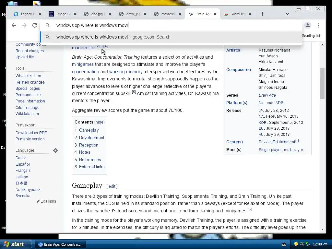Screen dimensions: 332x249
Task: Close the Image tab
Action: (x=75, y=14)
